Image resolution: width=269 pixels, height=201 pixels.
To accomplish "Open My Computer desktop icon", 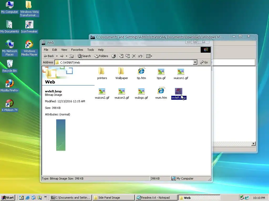I will (10, 7).
